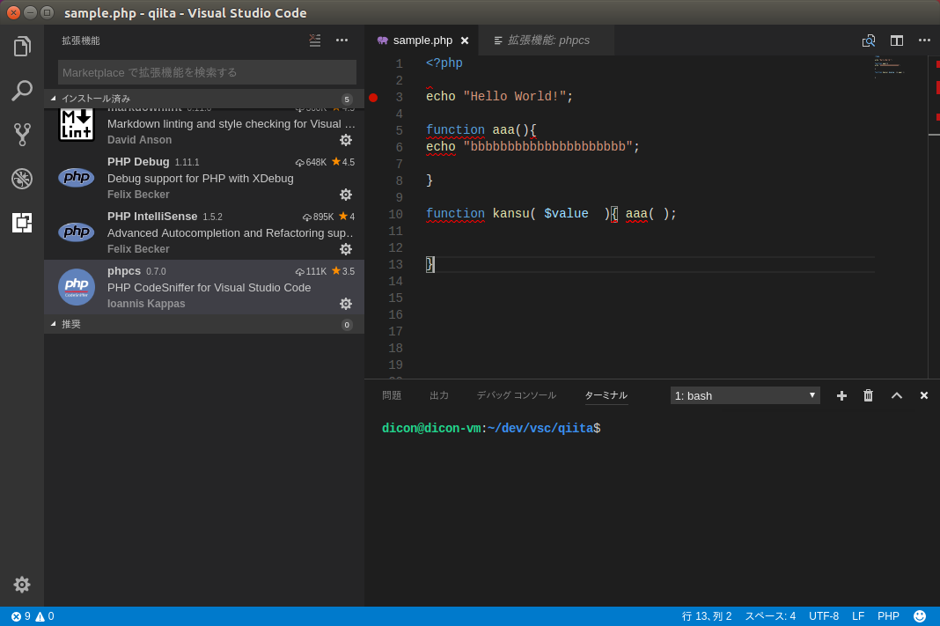Create a new terminal with the plus icon
The image size is (940, 626).
point(841,395)
